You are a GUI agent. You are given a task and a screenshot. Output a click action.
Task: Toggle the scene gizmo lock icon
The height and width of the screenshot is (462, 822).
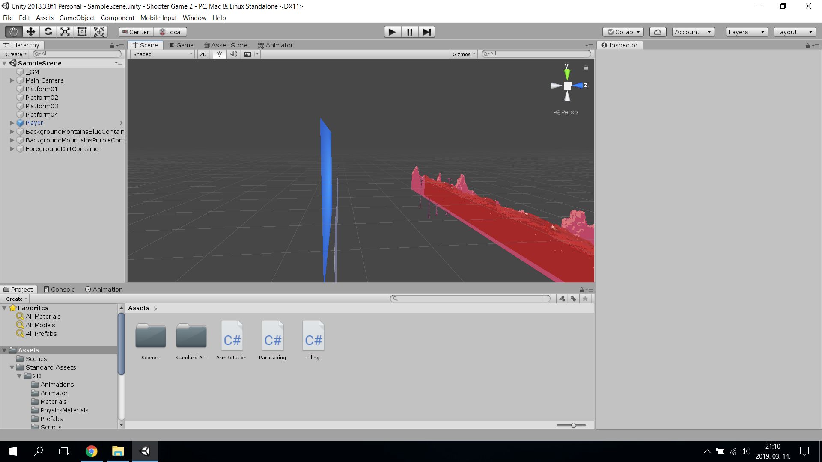click(x=586, y=67)
